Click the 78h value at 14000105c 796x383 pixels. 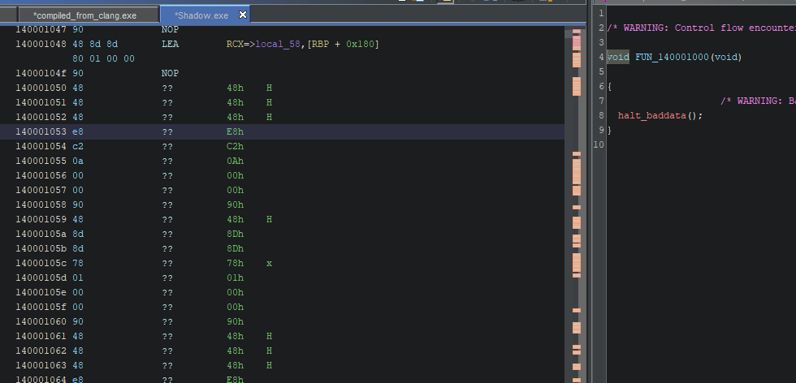click(235, 264)
